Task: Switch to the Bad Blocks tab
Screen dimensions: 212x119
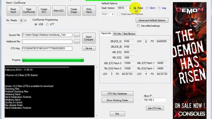Action: tap(129, 34)
